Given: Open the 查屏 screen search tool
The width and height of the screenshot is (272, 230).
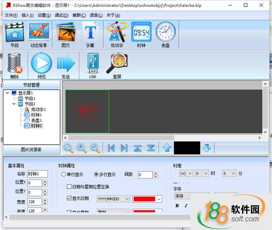Looking at the screenshot, I should 117,64.
